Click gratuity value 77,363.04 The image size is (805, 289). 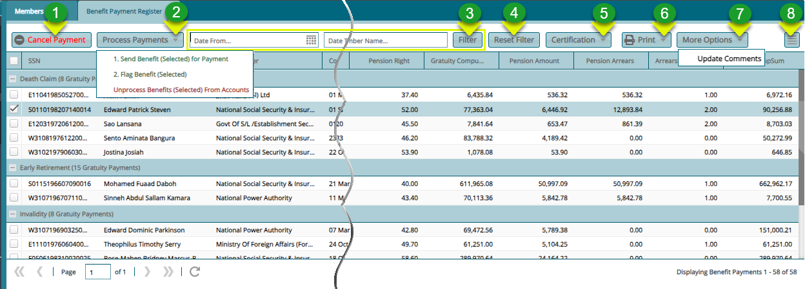(x=477, y=109)
